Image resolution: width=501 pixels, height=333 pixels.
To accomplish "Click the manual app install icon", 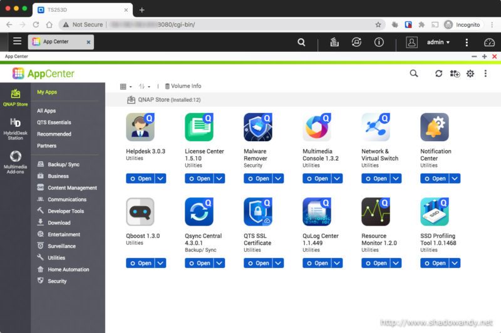I will coord(455,74).
